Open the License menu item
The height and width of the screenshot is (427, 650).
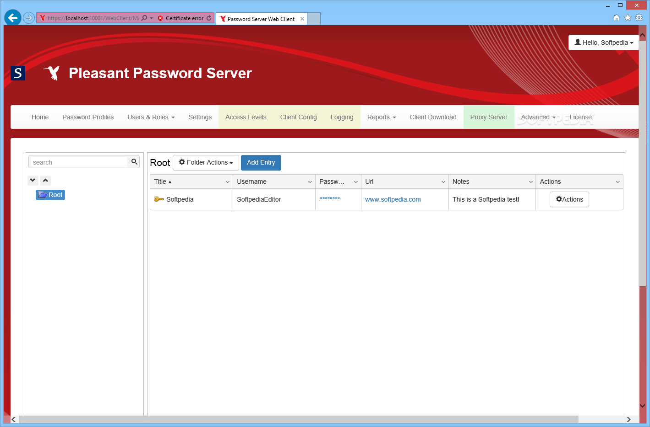[581, 117]
